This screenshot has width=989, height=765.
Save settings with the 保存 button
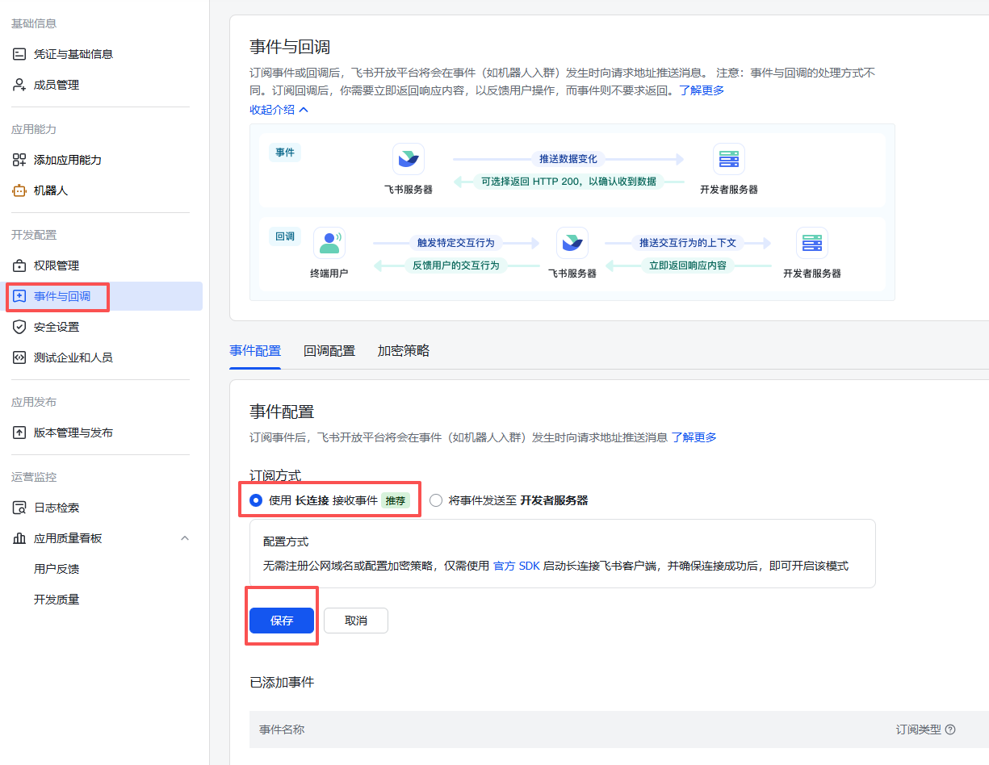point(281,620)
